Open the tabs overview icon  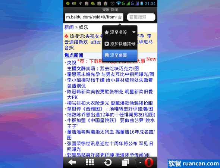(x=125, y=162)
